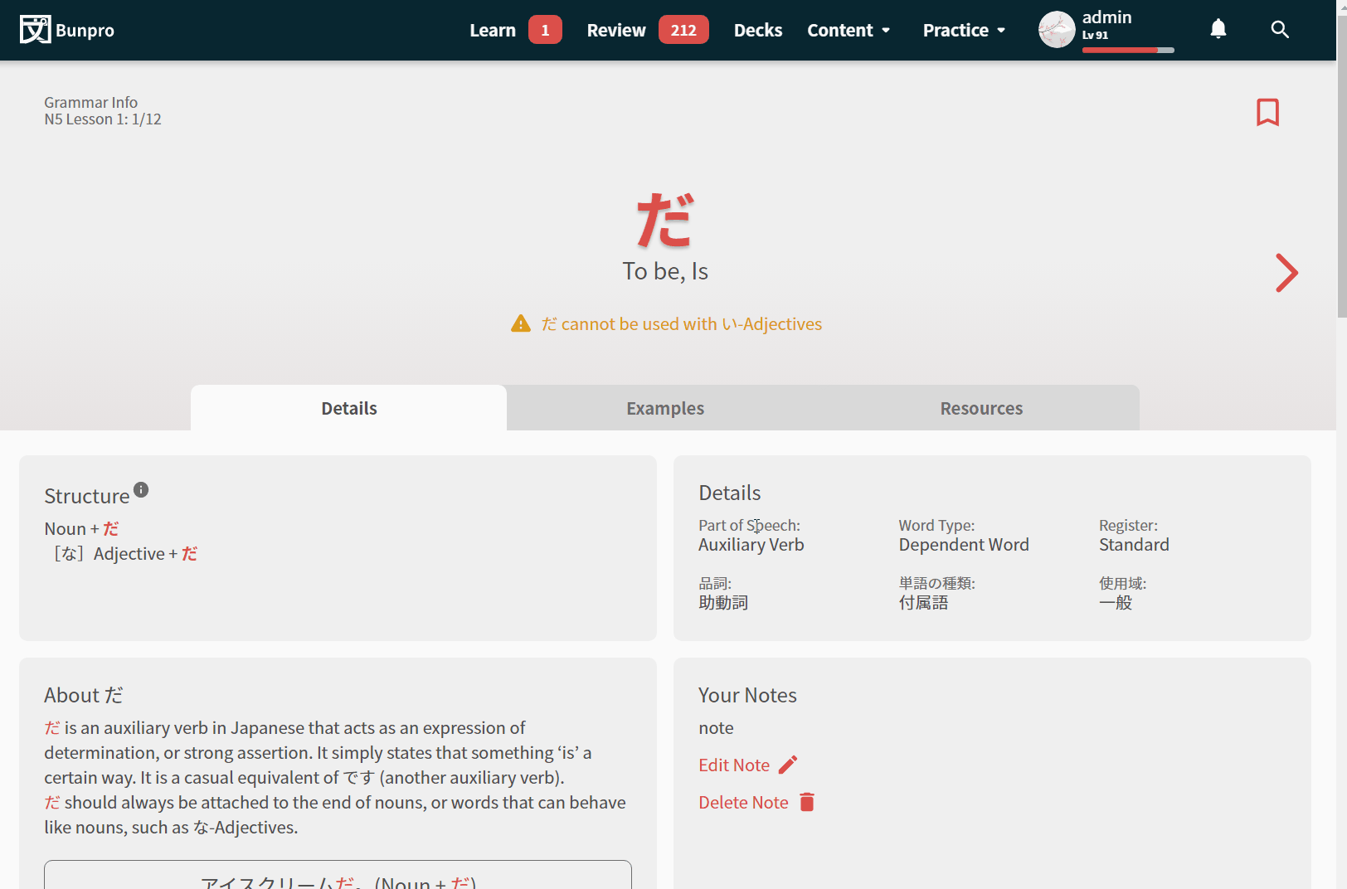Screen dimensions: 1347x889
Task: Switch to the Resources tab
Action: (x=981, y=408)
